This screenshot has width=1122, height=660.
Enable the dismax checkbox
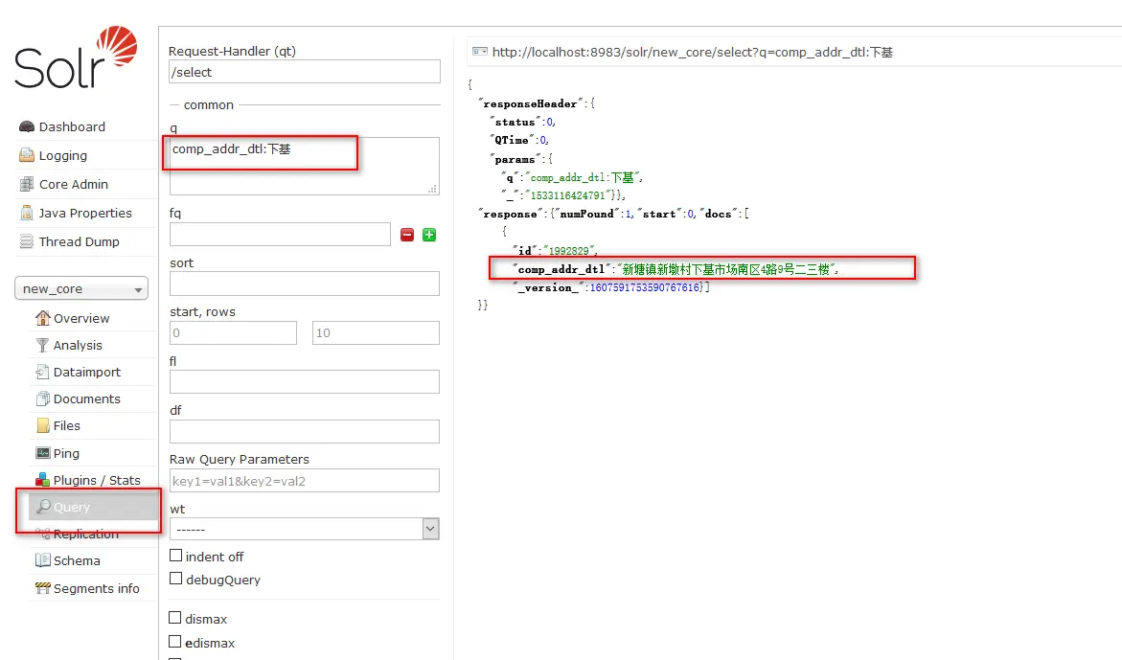[x=175, y=618]
